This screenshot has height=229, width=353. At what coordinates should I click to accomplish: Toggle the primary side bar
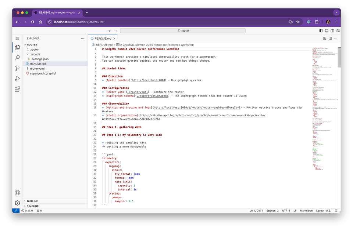tap(321, 31)
